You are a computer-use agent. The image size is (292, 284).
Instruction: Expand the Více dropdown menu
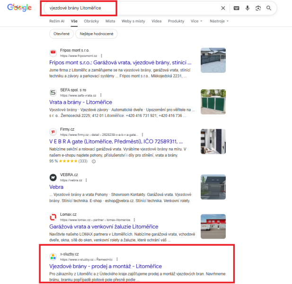coord(196,21)
